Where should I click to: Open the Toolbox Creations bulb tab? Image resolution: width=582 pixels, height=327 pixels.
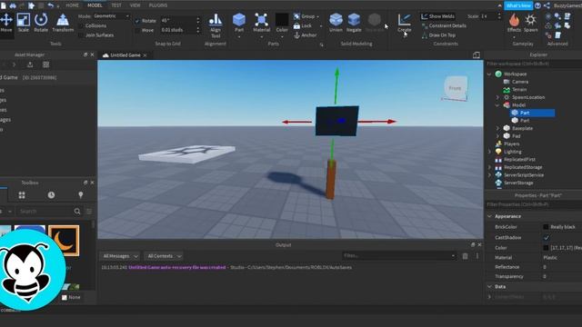81,195
